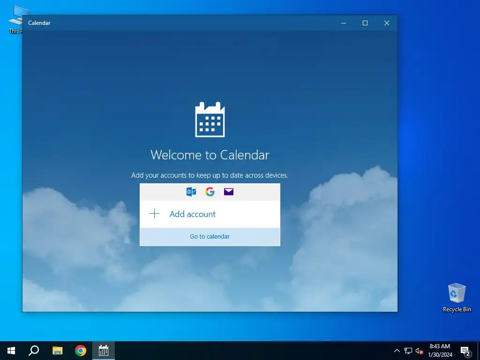Launch Google Chrome from taskbar
This screenshot has width=480, height=360.
[x=81, y=351]
